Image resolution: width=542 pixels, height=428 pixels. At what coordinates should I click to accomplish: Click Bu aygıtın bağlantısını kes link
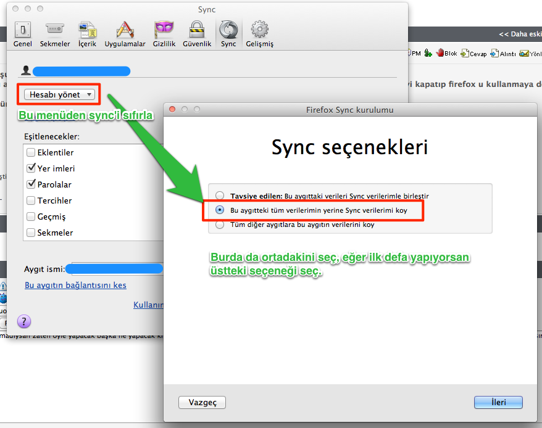(x=75, y=286)
